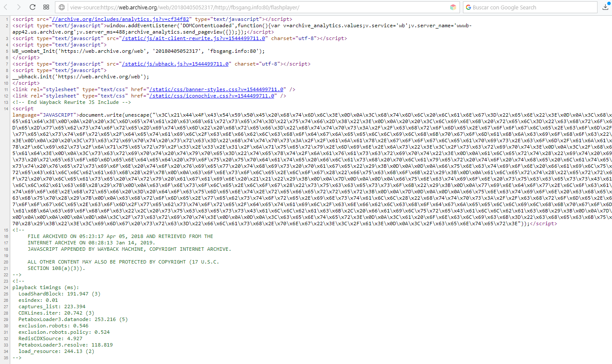
Task: Click the 'esindex: 0.01' line
Action: coord(38,300)
